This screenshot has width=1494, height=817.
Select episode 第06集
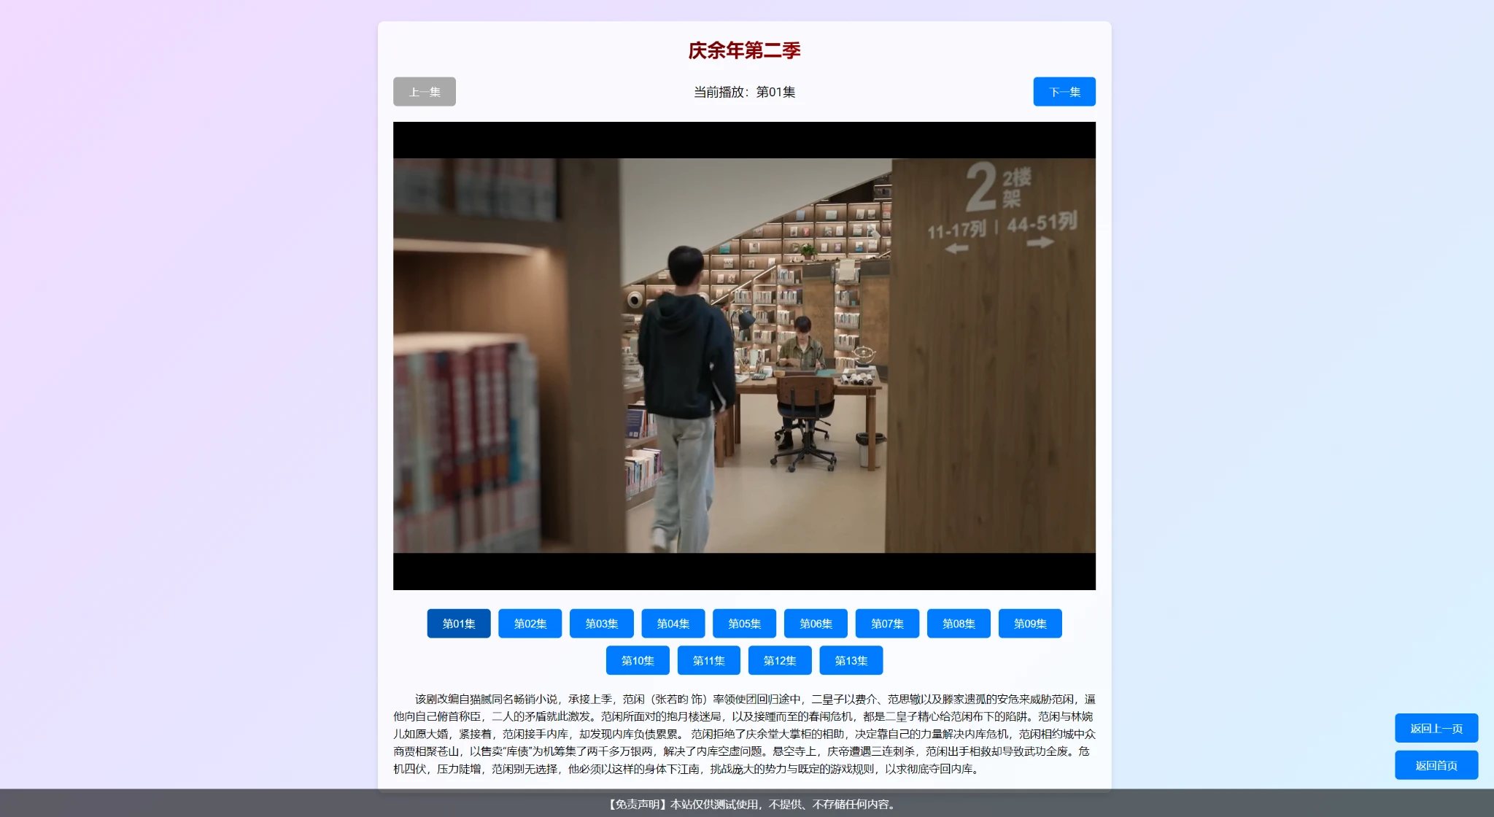click(816, 624)
